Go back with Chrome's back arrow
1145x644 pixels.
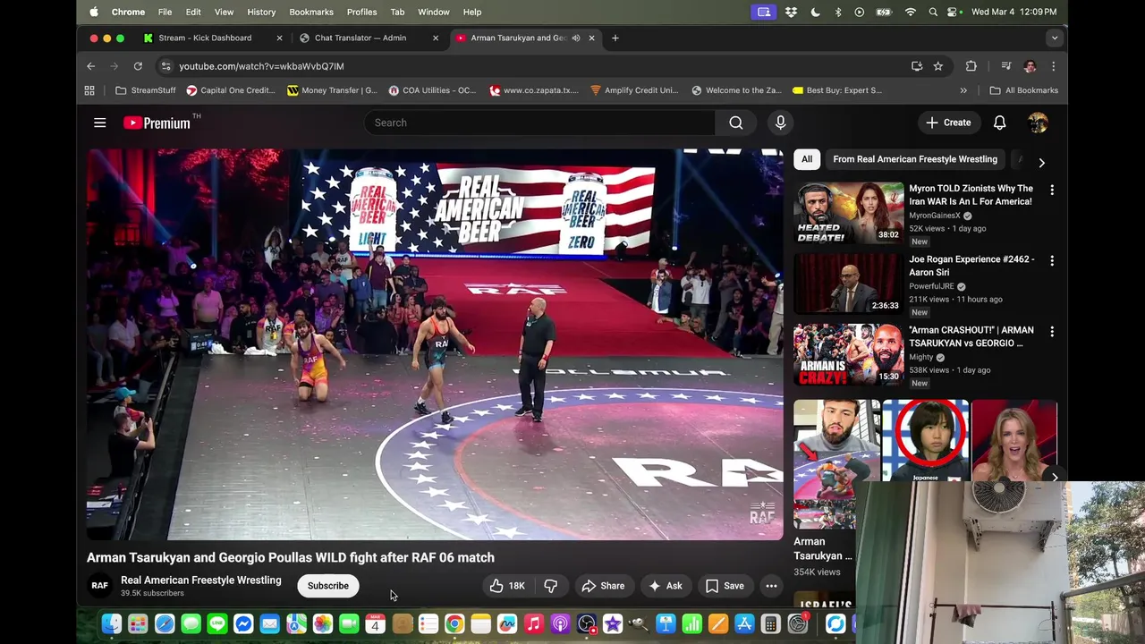(x=90, y=66)
